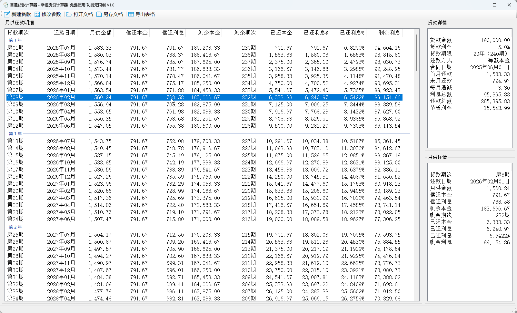
Task: Click monthly payment 1,573.44
Action: (100, 69)
